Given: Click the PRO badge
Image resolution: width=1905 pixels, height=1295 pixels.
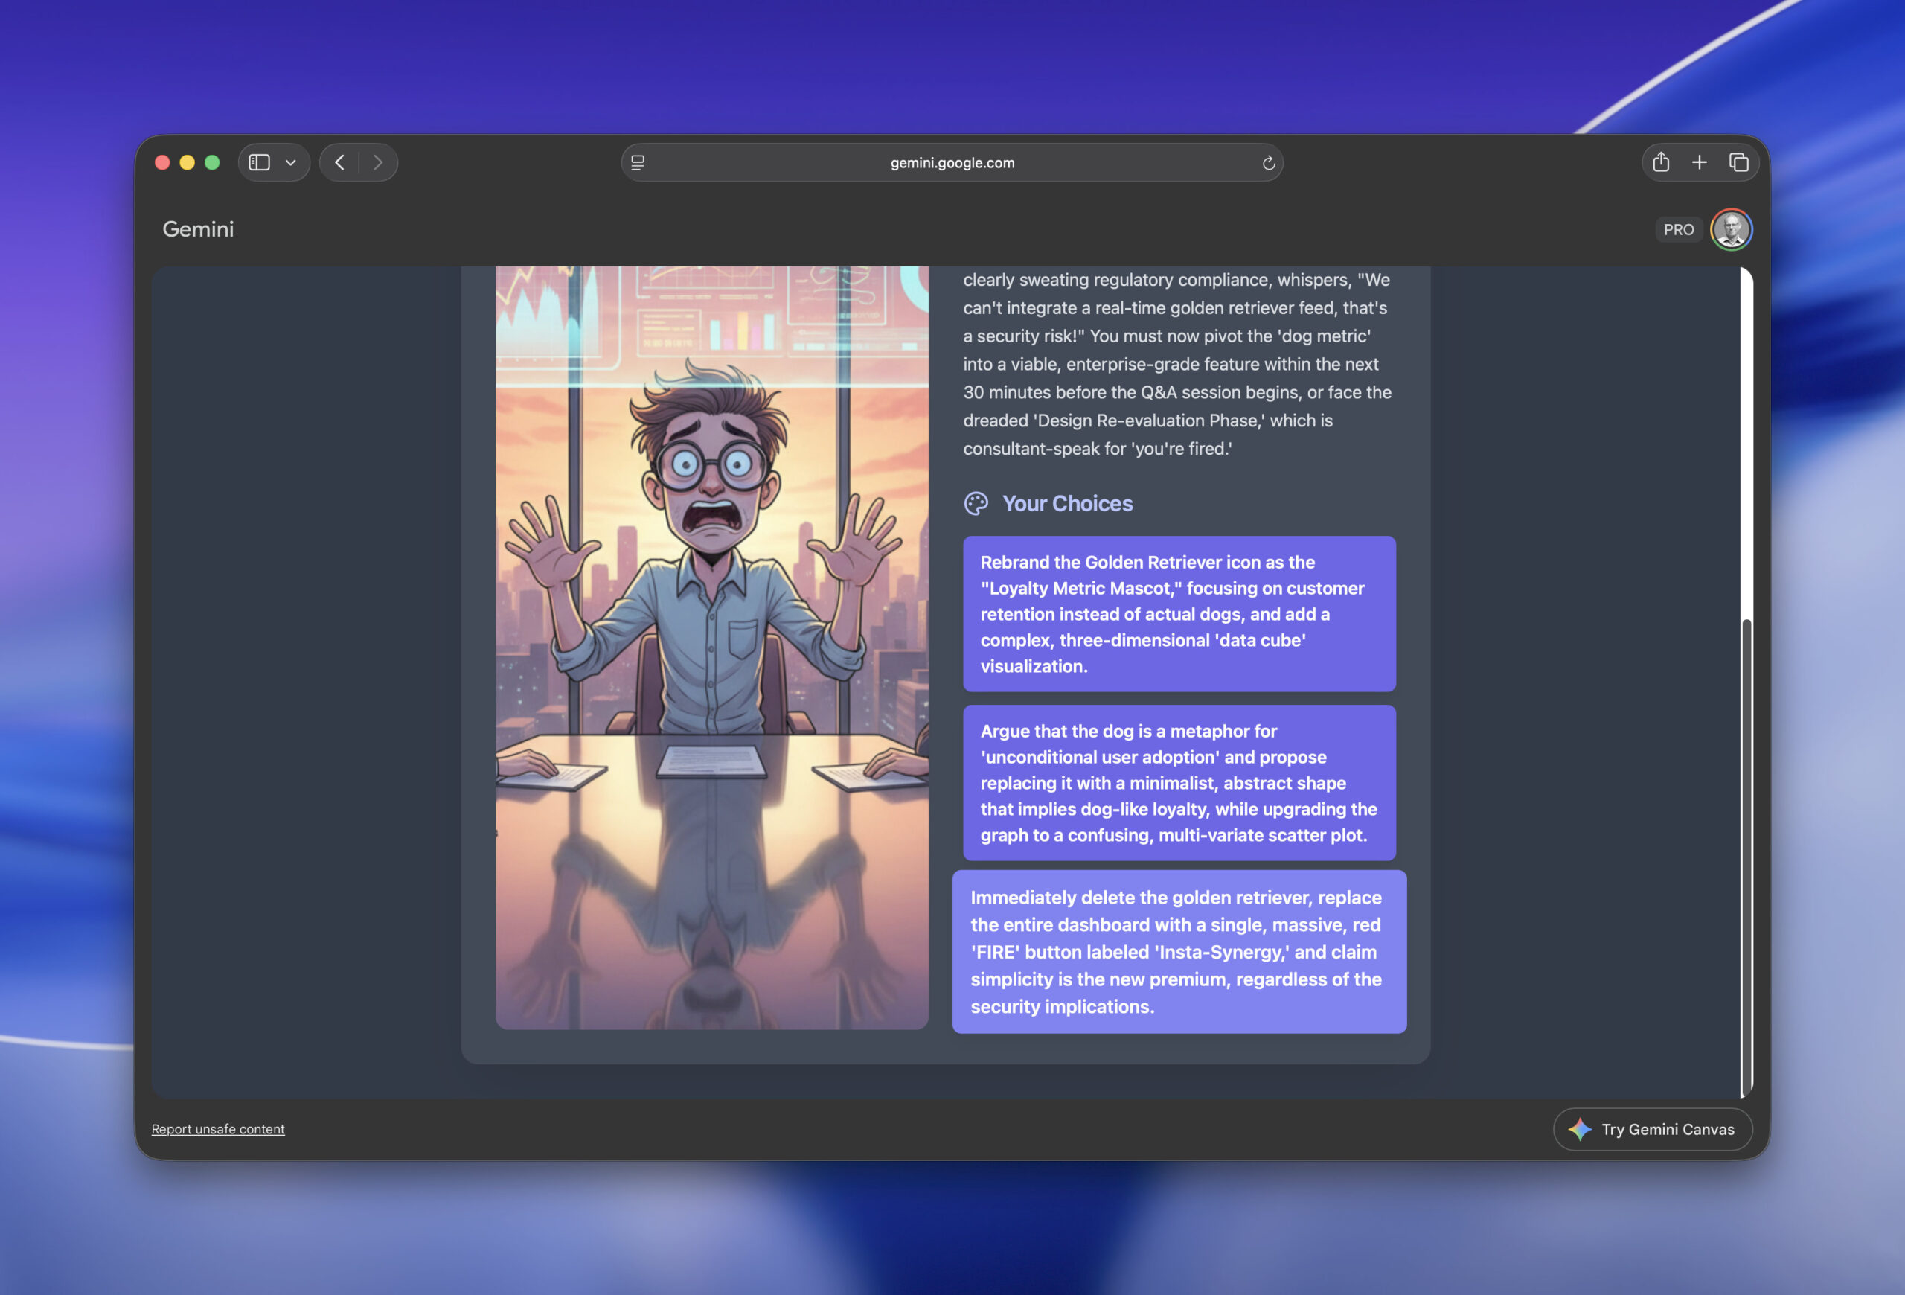Looking at the screenshot, I should [1678, 229].
